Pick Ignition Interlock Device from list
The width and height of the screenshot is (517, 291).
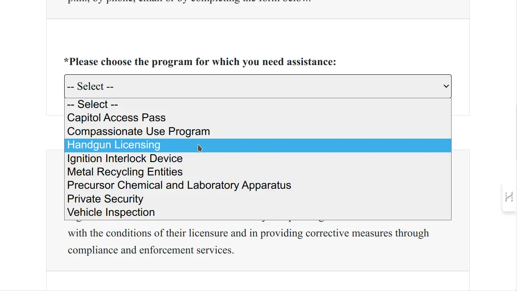(125, 158)
